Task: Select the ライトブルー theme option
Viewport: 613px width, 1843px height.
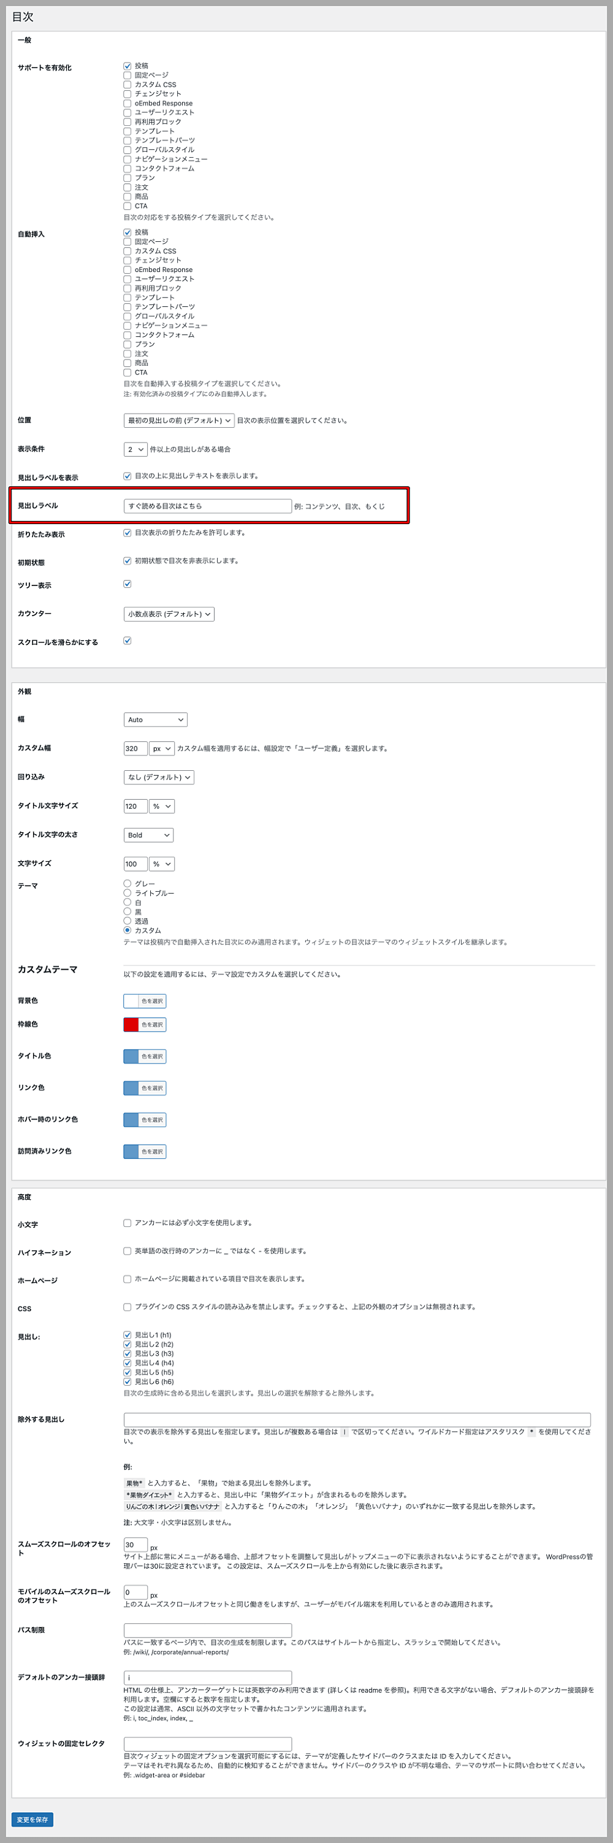Action: (x=127, y=893)
